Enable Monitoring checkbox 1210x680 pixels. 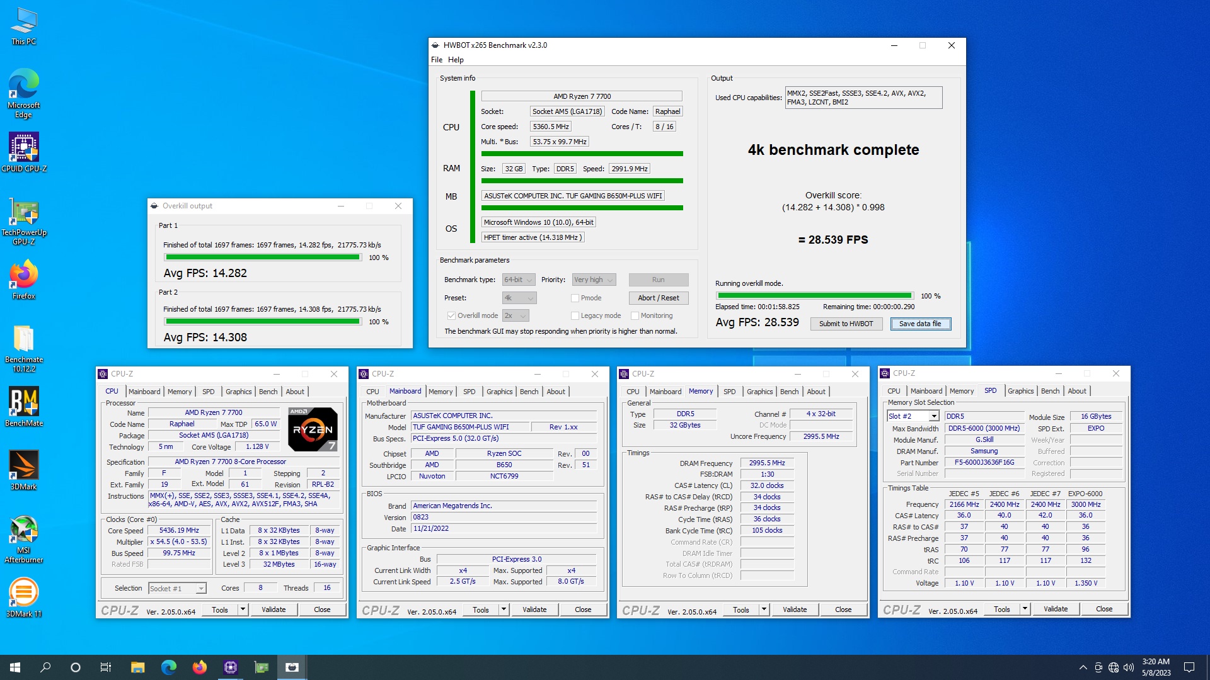tap(635, 315)
